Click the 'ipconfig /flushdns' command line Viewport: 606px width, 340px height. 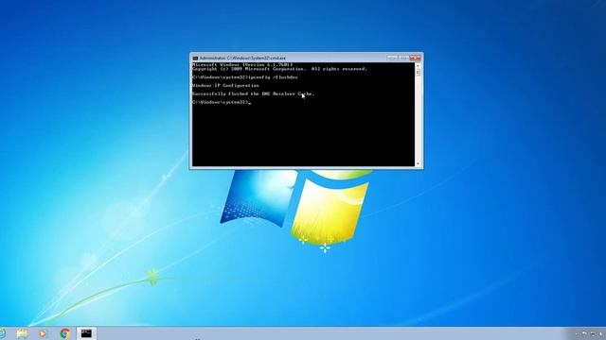[245, 77]
